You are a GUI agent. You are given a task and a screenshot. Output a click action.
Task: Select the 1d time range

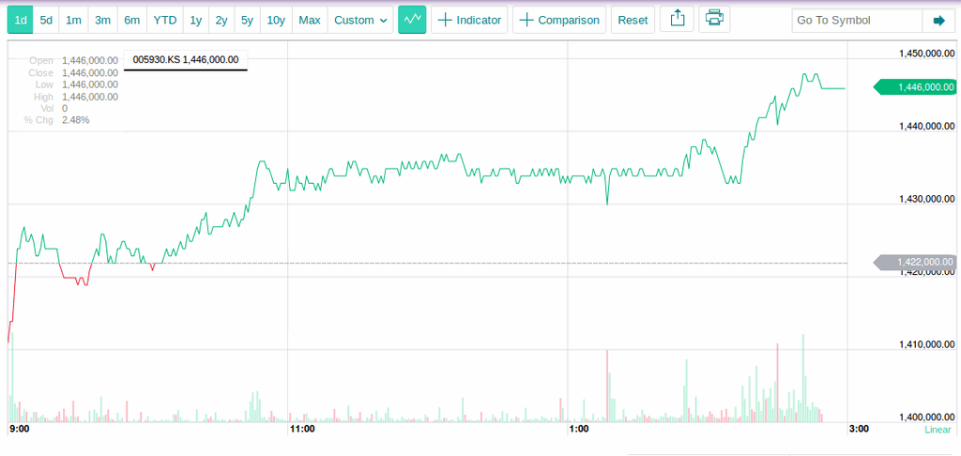[x=21, y=20]
